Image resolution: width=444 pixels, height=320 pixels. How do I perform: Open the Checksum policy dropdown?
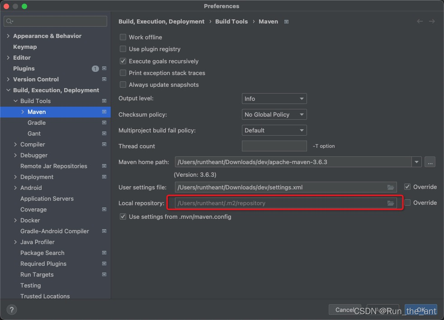(x=274, y=114)
